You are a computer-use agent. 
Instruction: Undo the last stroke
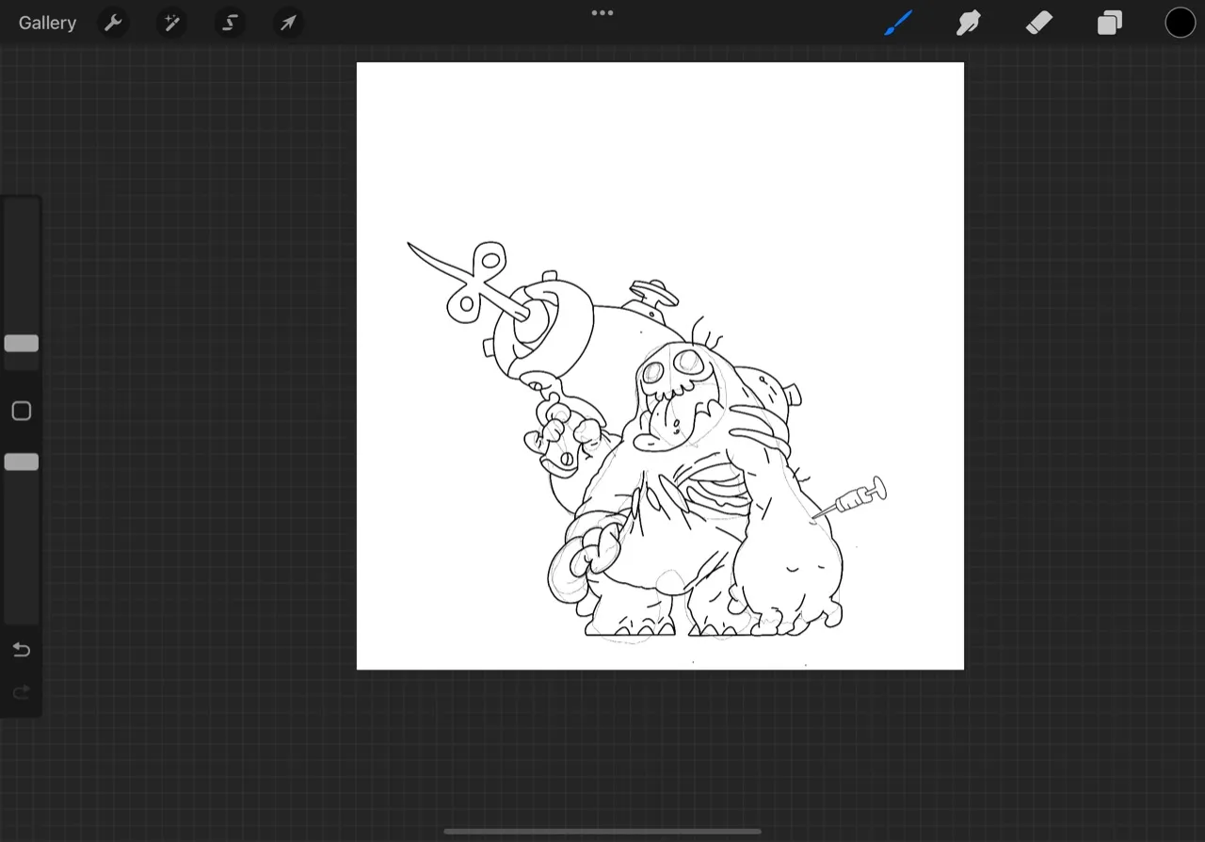point(22,650)
